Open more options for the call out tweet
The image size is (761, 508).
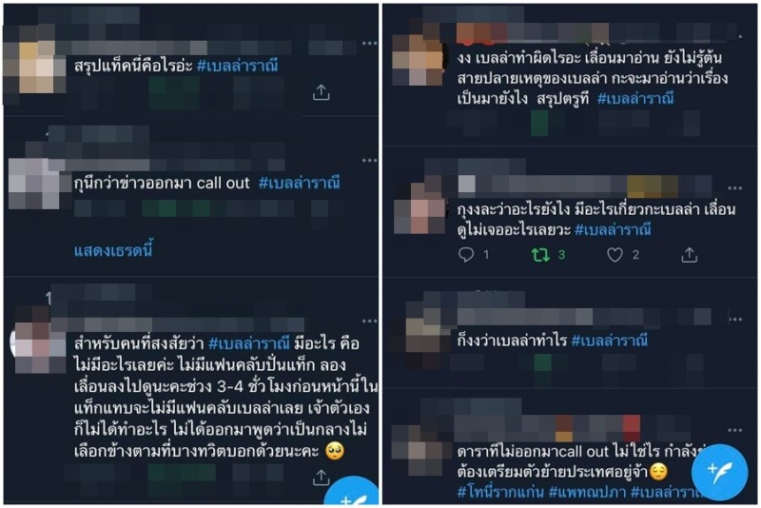click(x=369, y=160)
